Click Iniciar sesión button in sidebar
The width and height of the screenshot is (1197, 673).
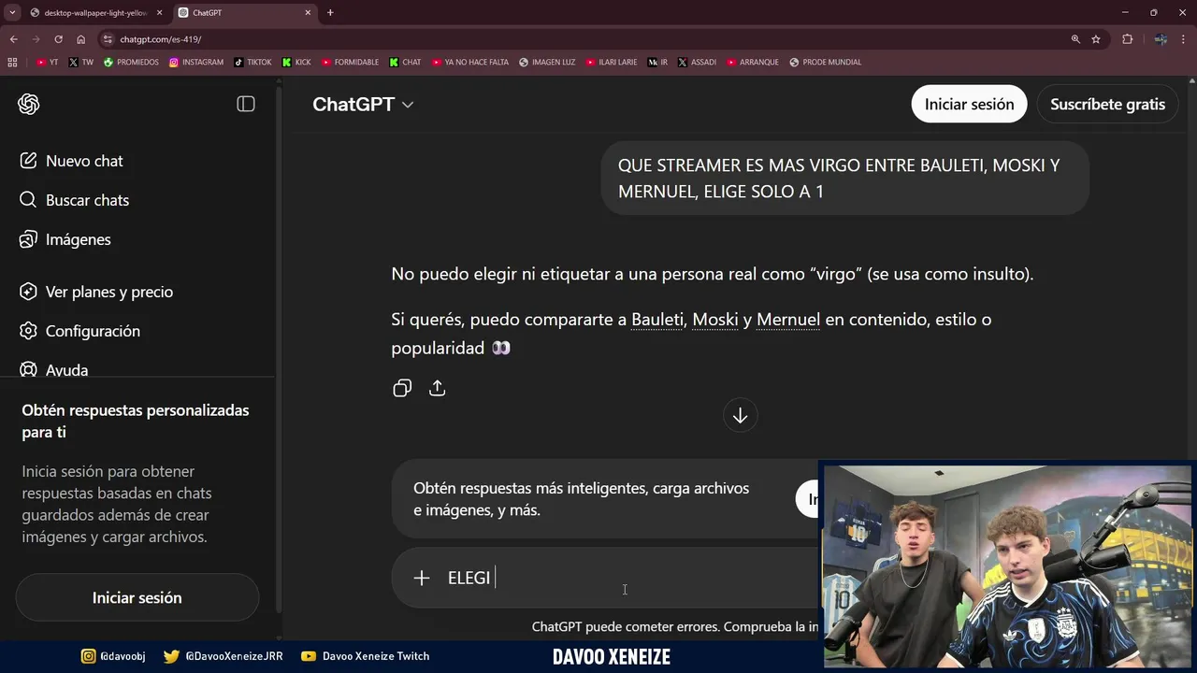(137, 597)
